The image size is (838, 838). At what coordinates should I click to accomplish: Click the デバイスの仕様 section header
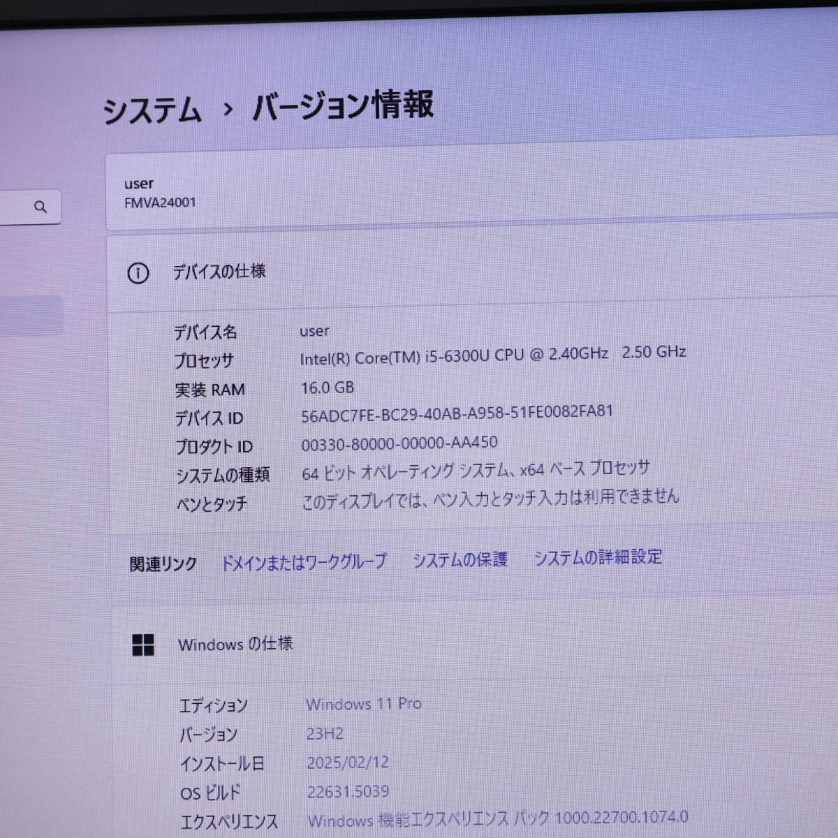(219, 272)
